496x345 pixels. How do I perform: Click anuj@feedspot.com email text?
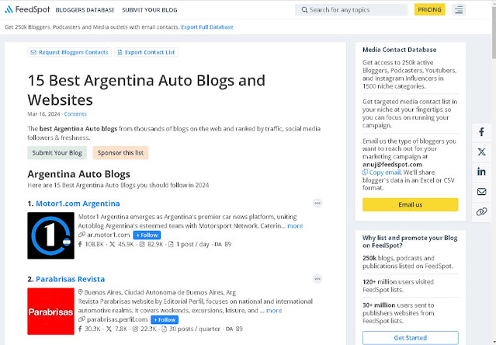point(392,165)
